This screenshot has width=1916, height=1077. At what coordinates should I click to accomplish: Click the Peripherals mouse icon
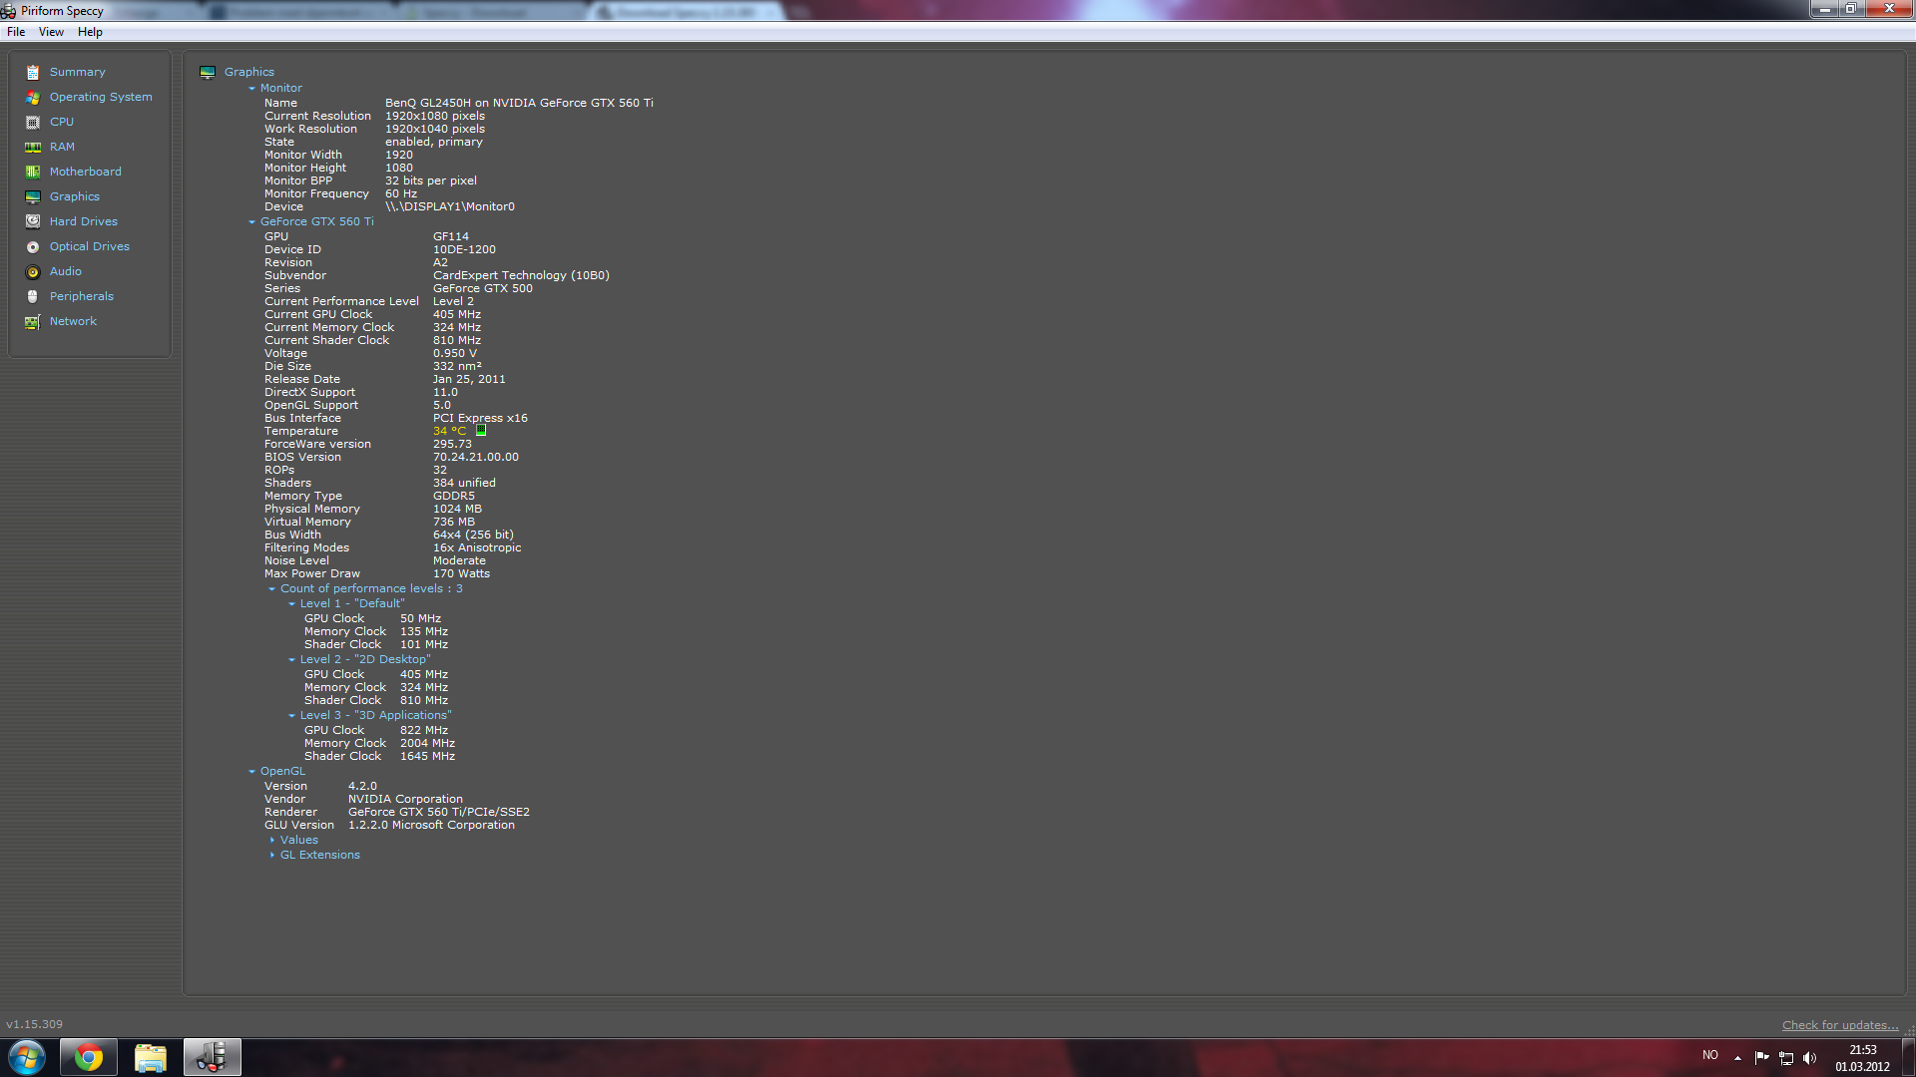(33, 297)
